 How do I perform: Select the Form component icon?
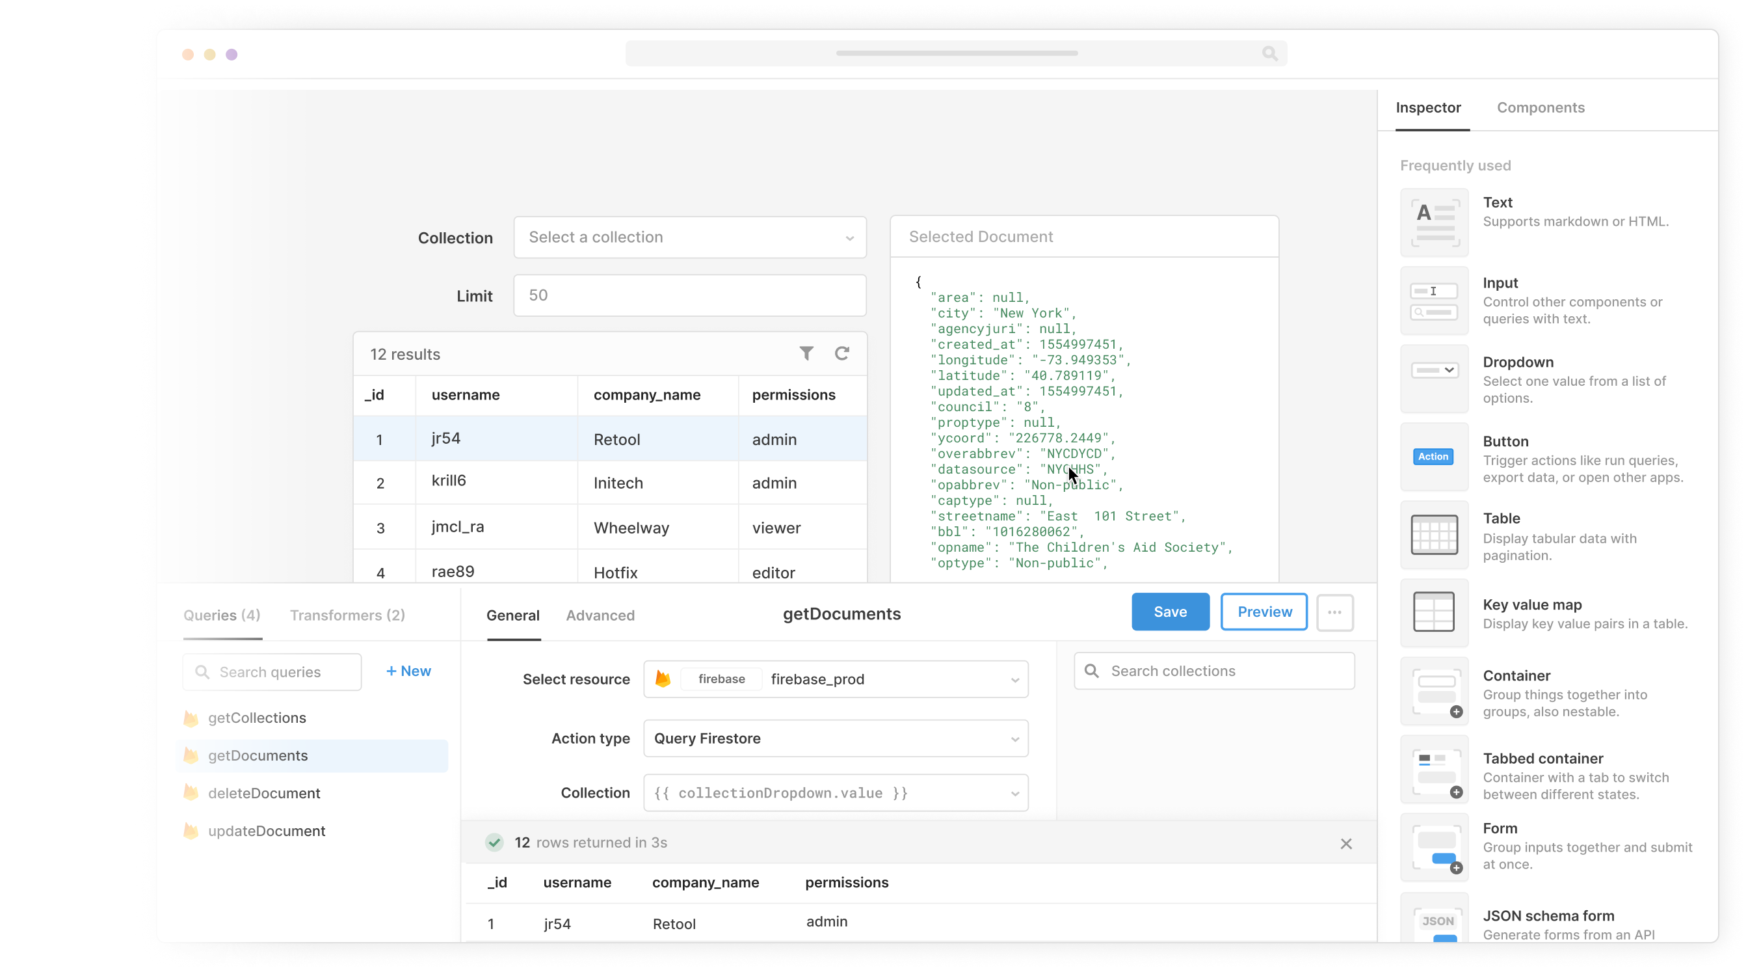coord(1434,848)
